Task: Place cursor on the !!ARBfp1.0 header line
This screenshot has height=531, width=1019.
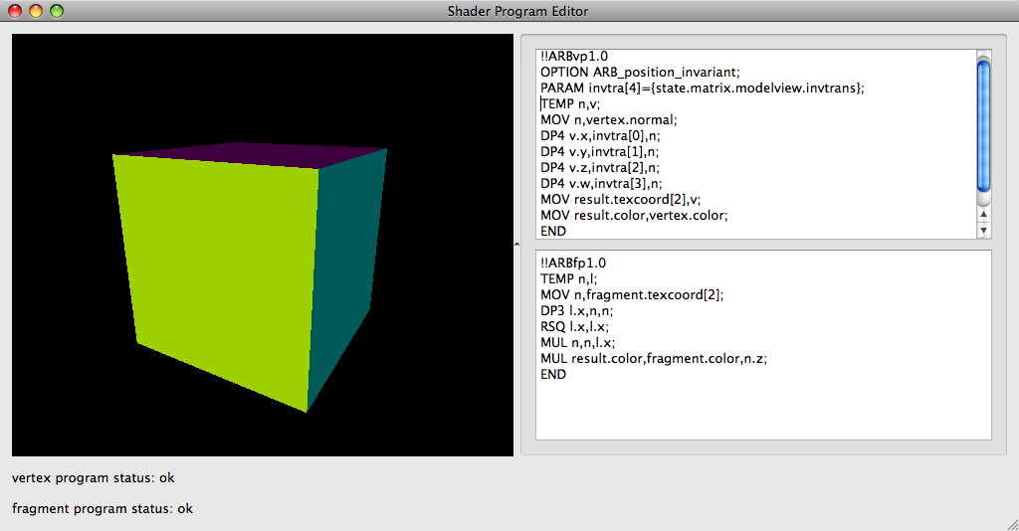Action: pyautogui.click(x=573, y=263)
